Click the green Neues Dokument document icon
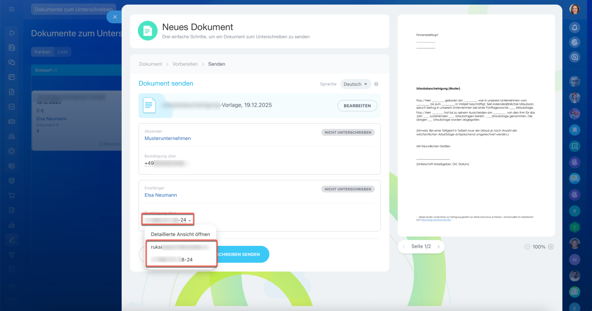 click(x=148, y=30)
